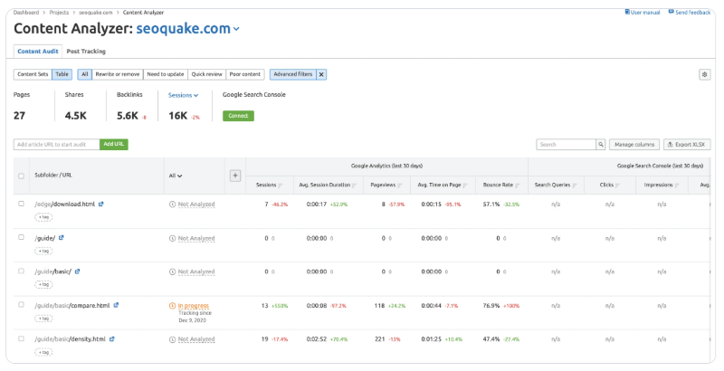Sort by the Sessions column icon

click(280, 185)
